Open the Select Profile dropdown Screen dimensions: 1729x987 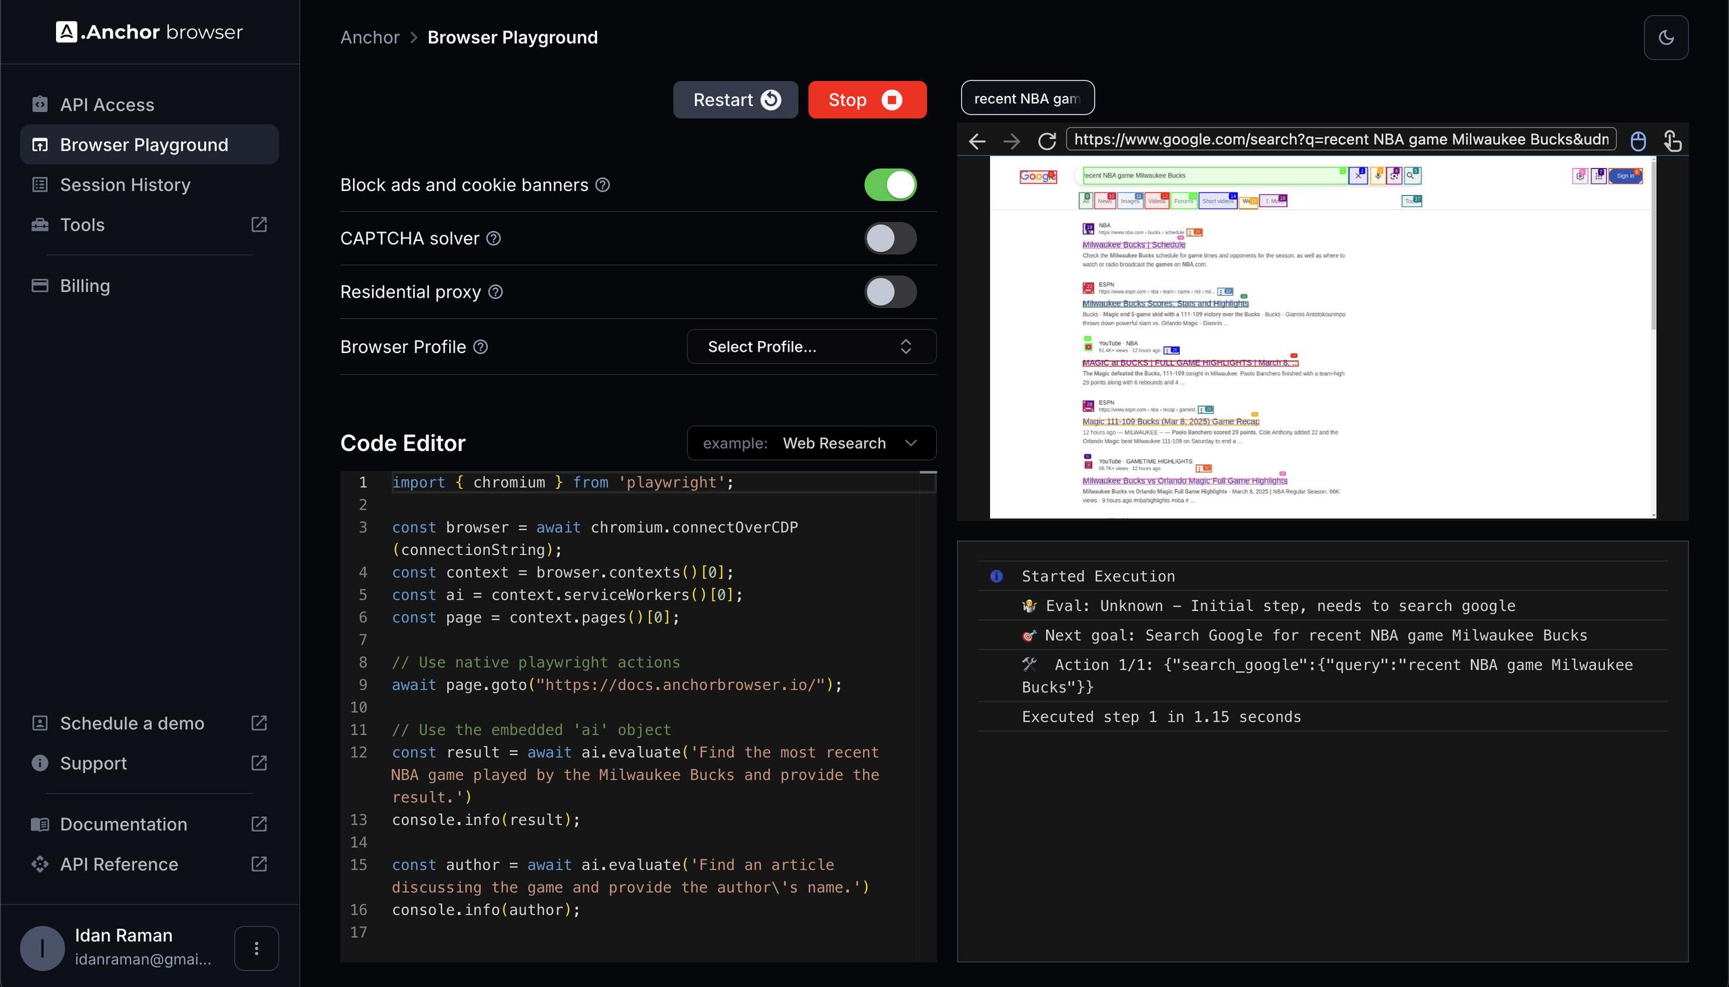811,347
